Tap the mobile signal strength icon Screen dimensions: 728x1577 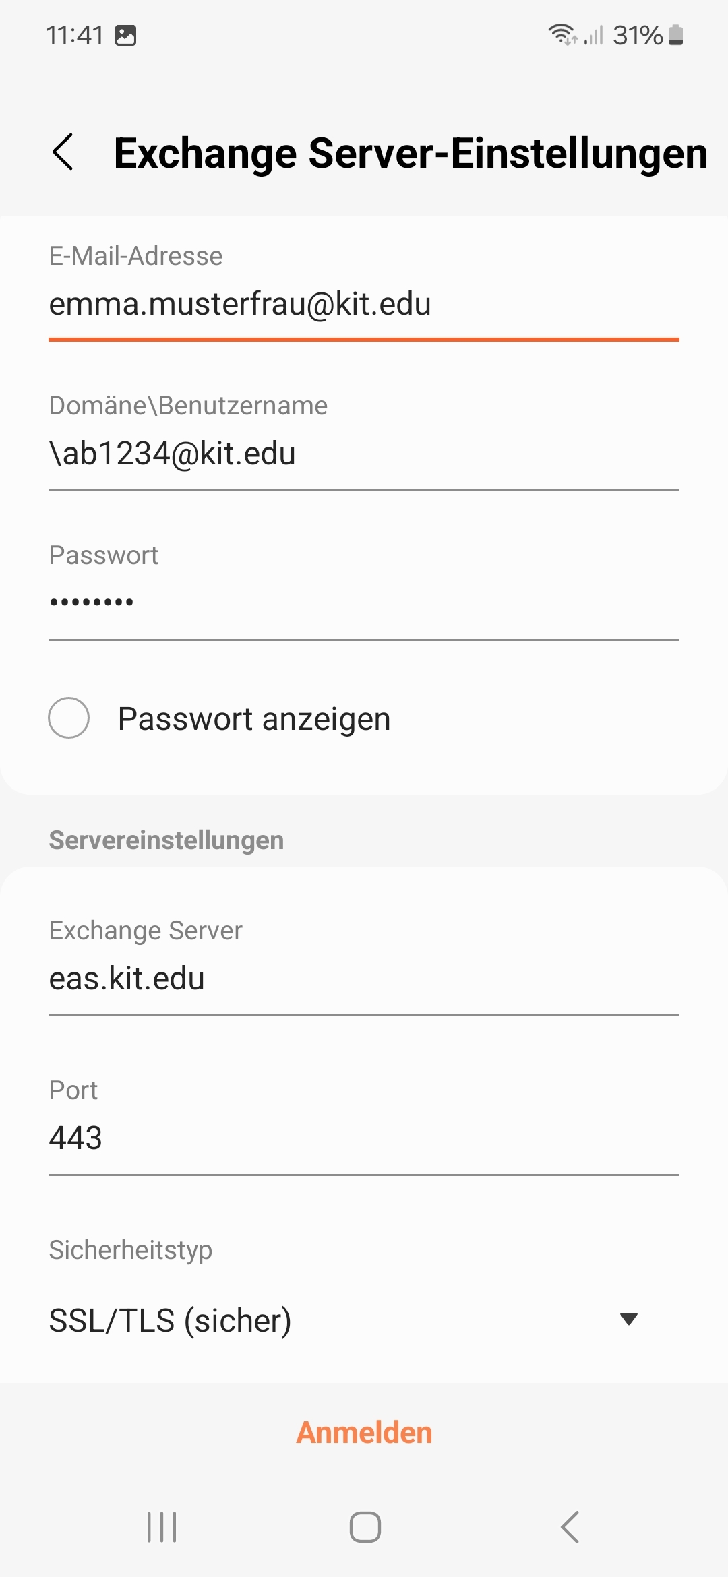593,35
